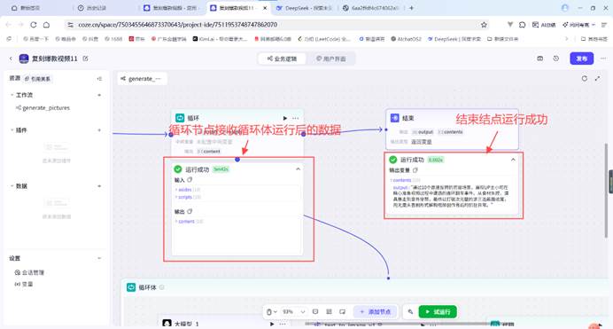
Task: Click the 循环 node title icon
Action: pyautogui.click(x=180, y=118)
